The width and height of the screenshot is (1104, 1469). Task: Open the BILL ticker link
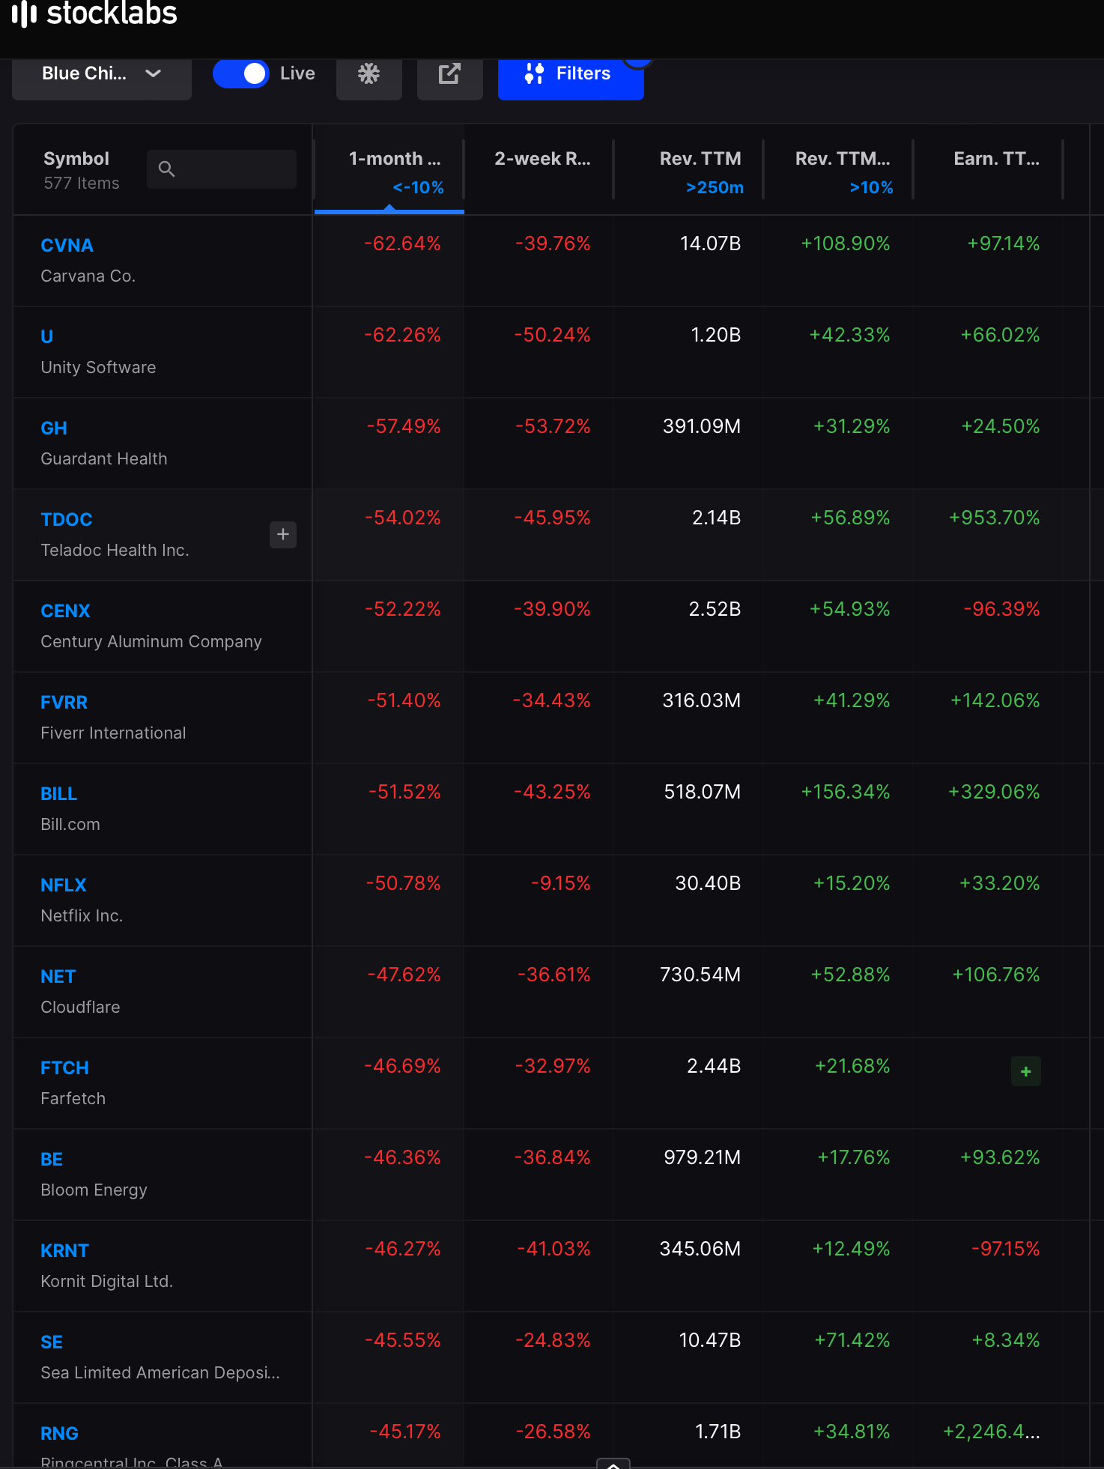[58, 794]
